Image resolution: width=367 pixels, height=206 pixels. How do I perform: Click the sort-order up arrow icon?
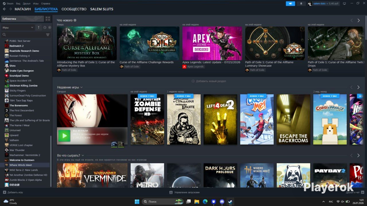[39, 28]
